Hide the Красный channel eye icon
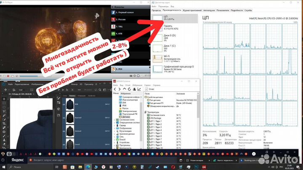The width and height of the screenshot is (303, 170). point(64,118)
